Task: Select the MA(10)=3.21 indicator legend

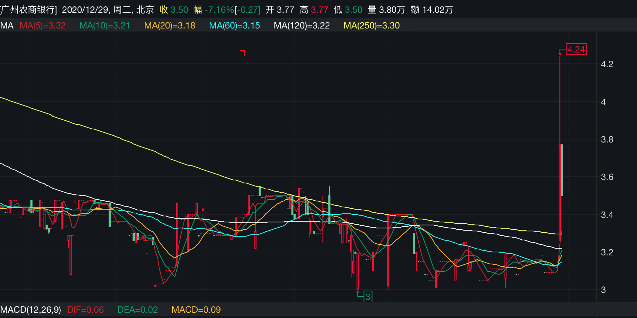Action: tap(105, 25)
